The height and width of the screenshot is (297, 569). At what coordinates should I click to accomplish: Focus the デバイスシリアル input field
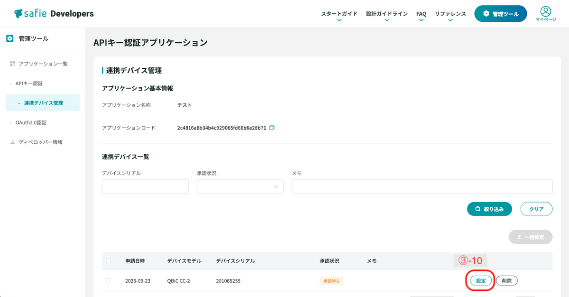pyautogui.click(x=145, y=186)
